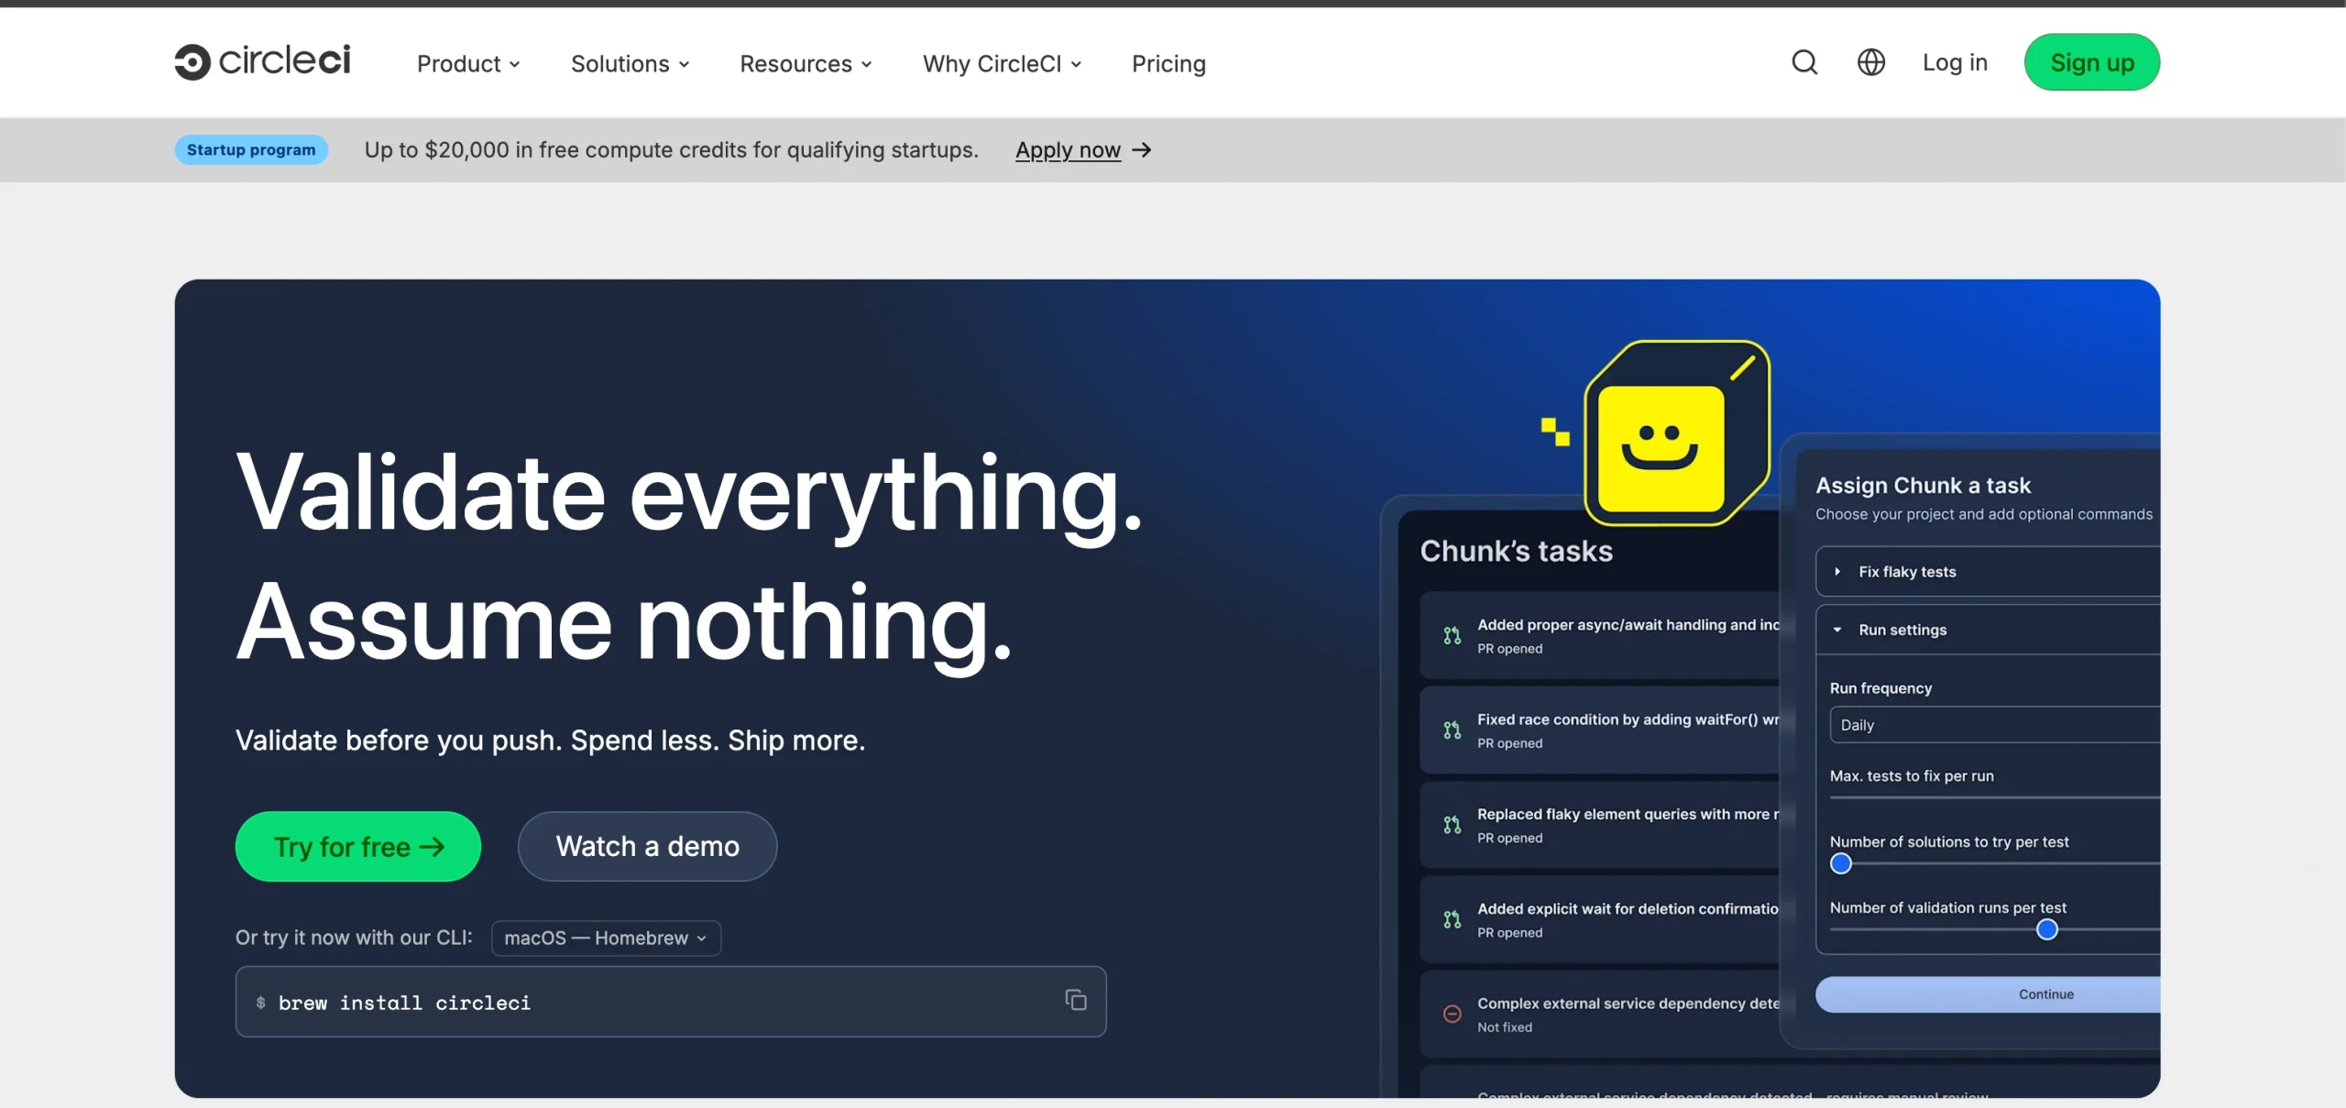Go to the Pricing page
The height and width of the screenshot is (1108, 2346).
(1168, 63)
